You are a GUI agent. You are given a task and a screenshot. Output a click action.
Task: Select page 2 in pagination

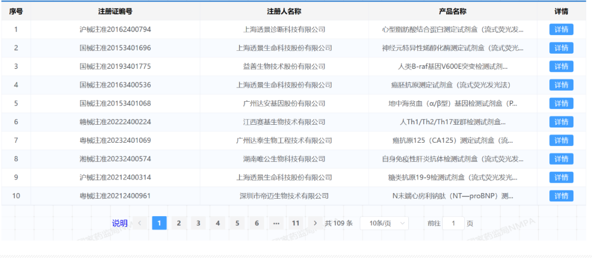(x=178, y=223)
